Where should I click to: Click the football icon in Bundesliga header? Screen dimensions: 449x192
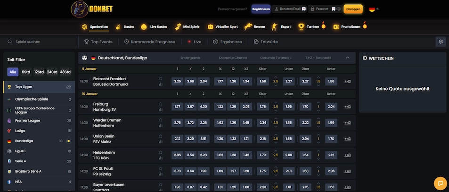pos(84,58)
